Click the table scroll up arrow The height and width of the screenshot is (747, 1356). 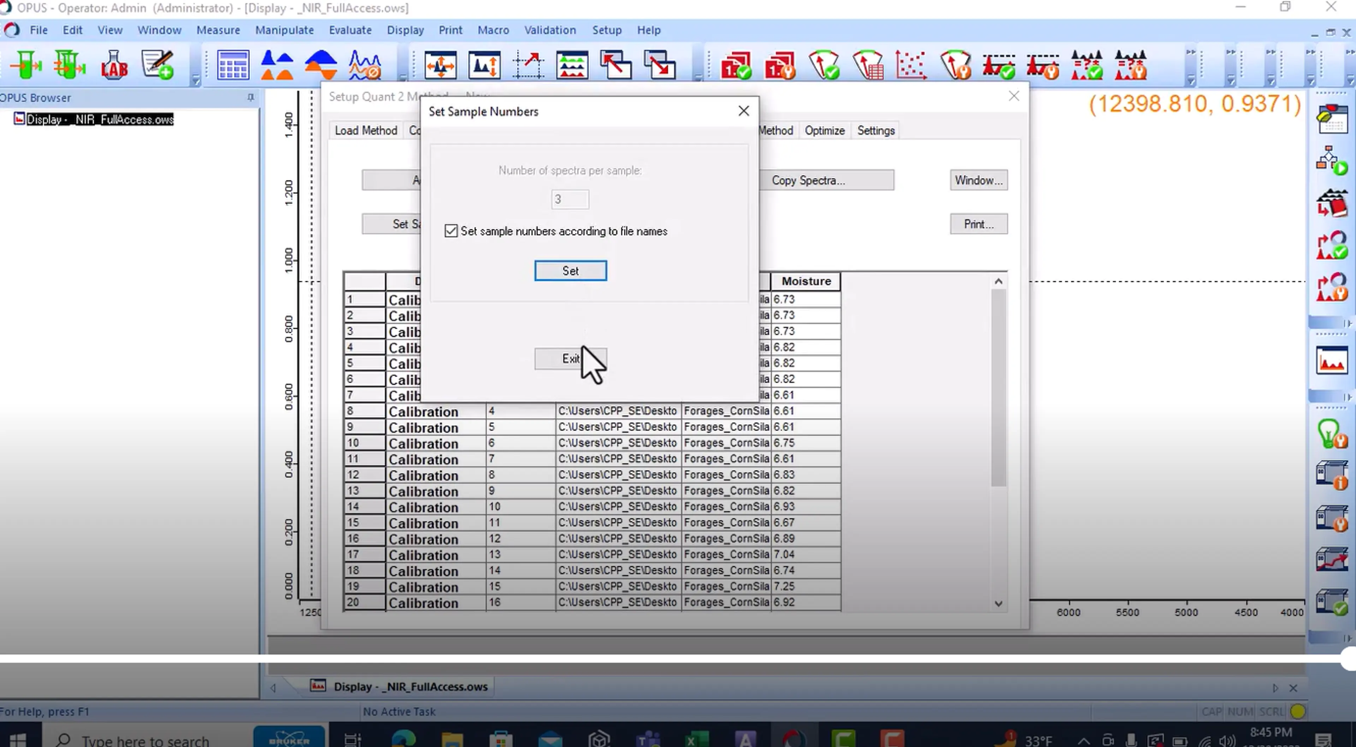coord(998,282)
